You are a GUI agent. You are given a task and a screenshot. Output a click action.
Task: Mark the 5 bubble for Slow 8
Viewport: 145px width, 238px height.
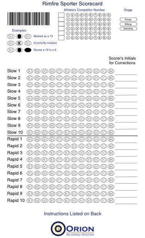[x=74, y=119]
